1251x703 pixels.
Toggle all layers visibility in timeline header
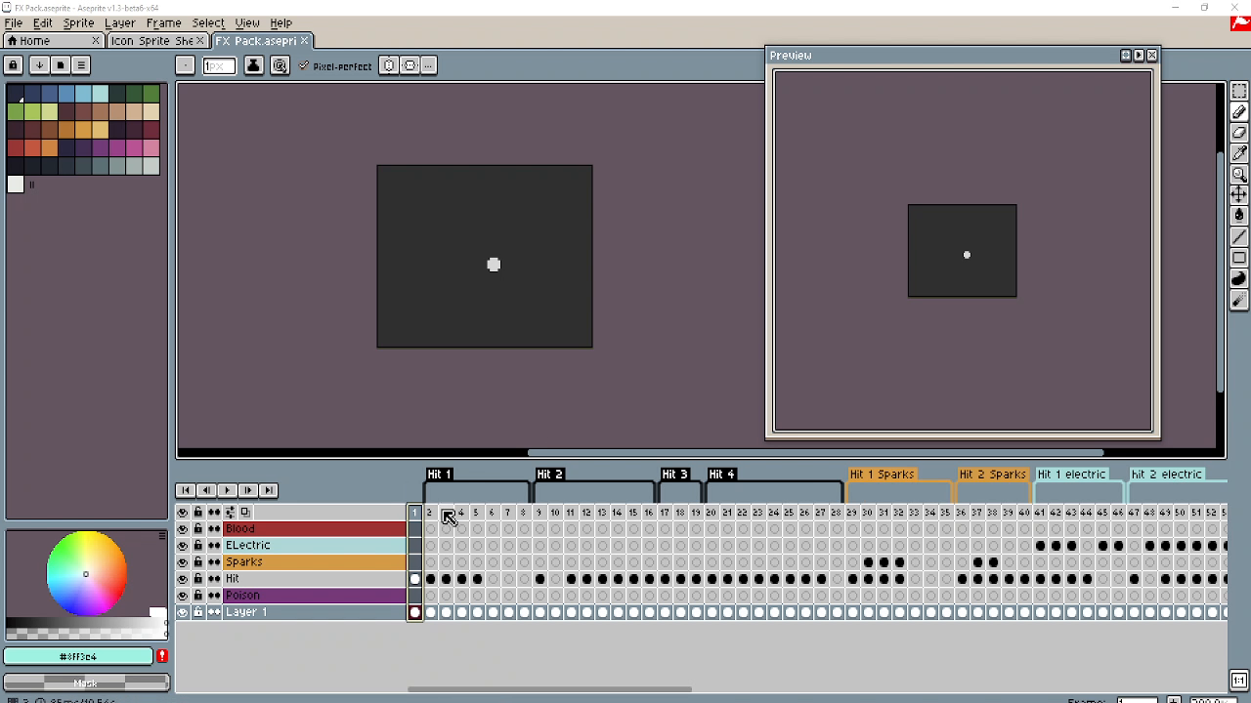pos(183,512)
